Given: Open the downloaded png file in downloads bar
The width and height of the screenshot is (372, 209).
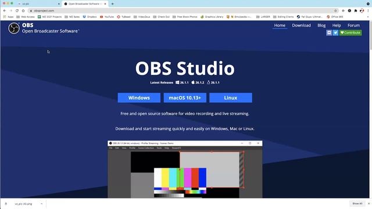Looking at the screenshot, I should pos(23,204).
